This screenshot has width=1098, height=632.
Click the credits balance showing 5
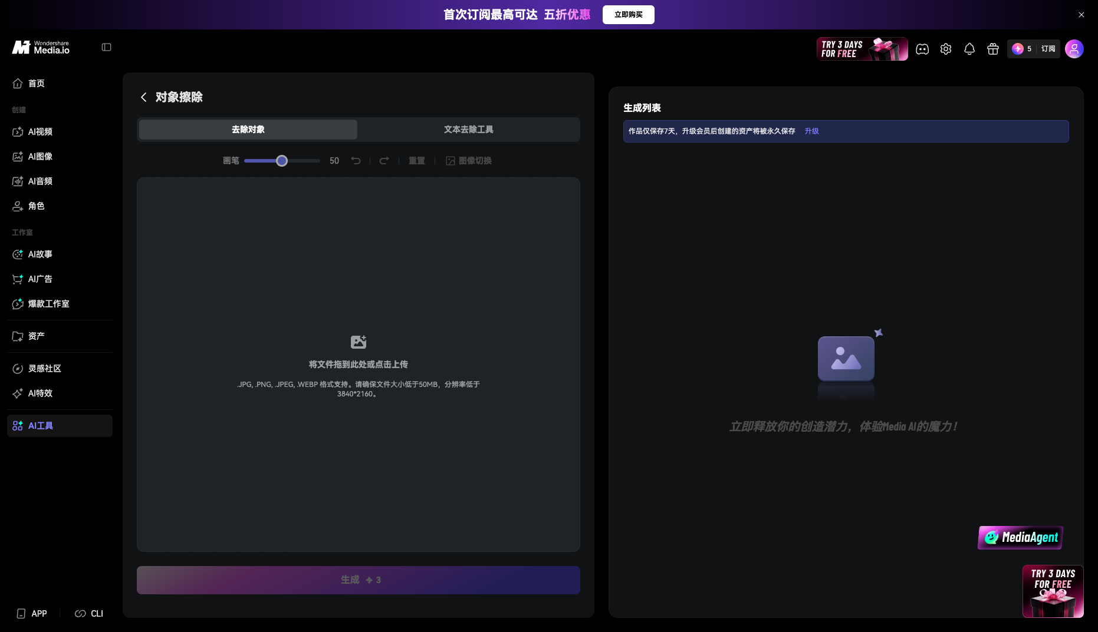point(1022,49)
